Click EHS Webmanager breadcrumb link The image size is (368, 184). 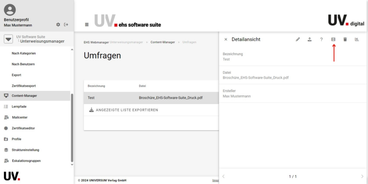point(96,42)
